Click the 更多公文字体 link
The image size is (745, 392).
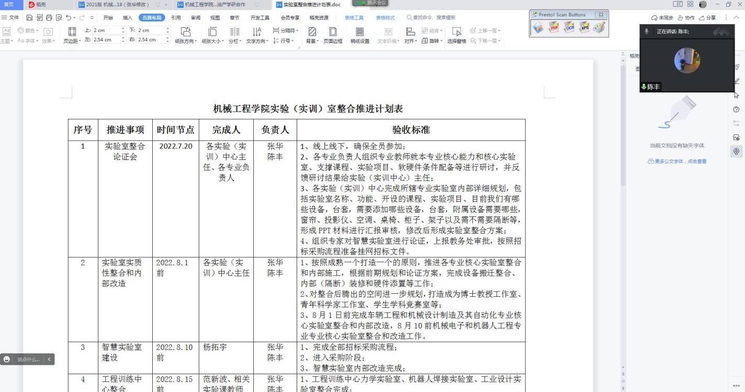(x=678, y=162)
